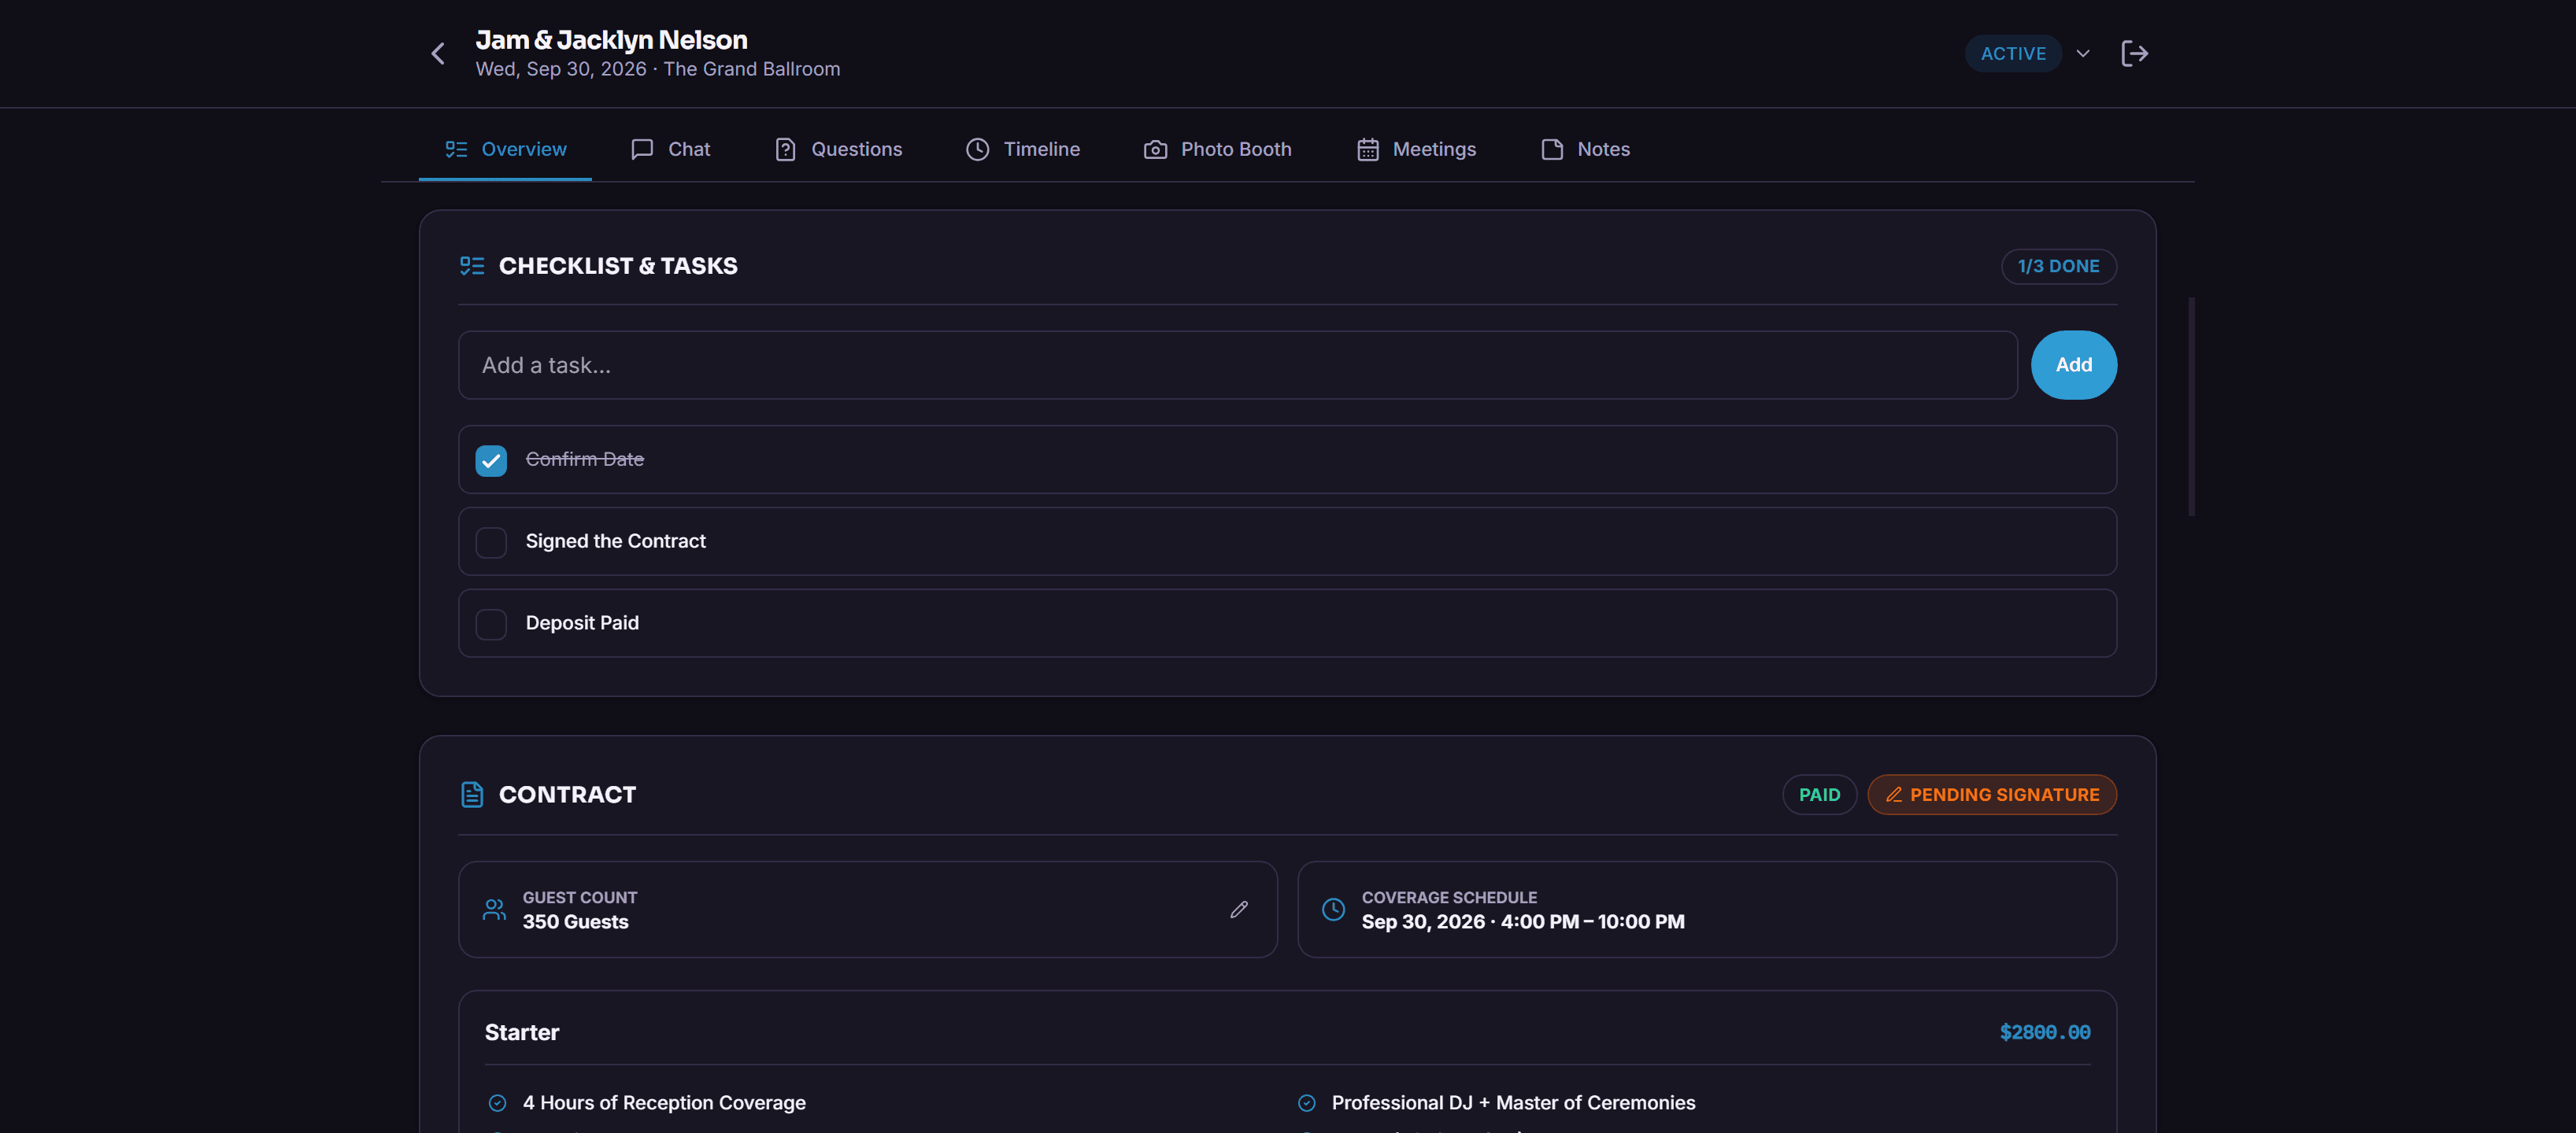Viewport: 2576px width, 1133px height.
Task: Edit guest count with the pencil icon
Action: pos(1238,910)
